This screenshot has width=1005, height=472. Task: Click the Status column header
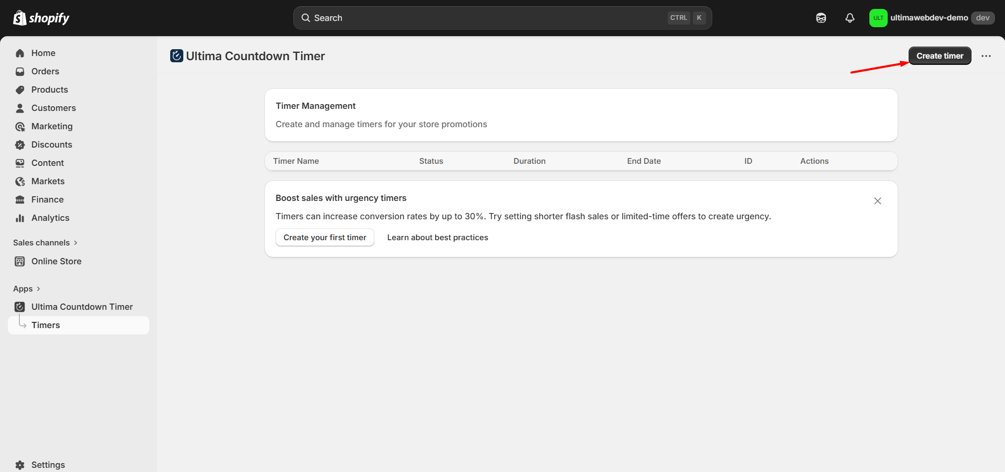click(431, 161)
